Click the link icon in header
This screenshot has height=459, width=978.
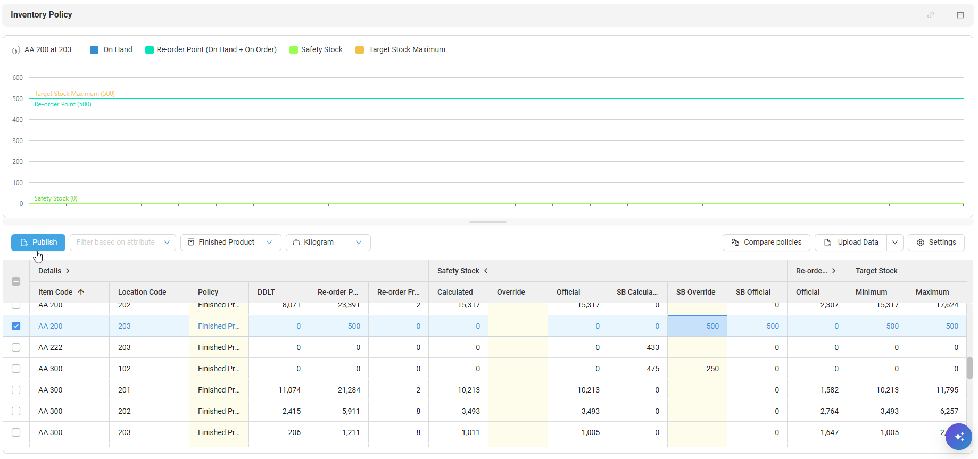tap(931, 15)
